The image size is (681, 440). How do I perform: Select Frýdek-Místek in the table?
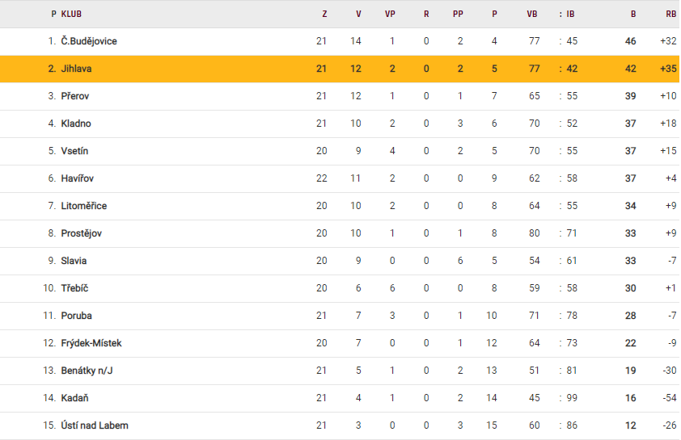pos(91,343)
